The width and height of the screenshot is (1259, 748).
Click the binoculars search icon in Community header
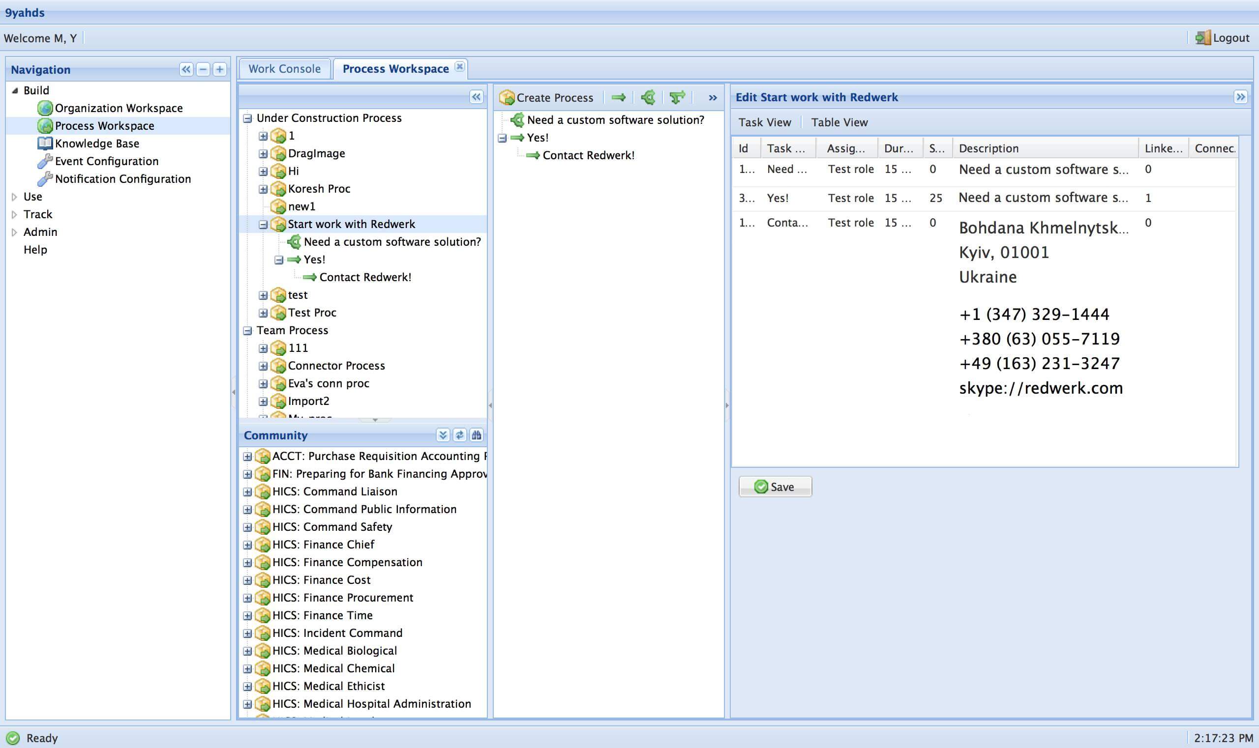click(x=476, y=435)
